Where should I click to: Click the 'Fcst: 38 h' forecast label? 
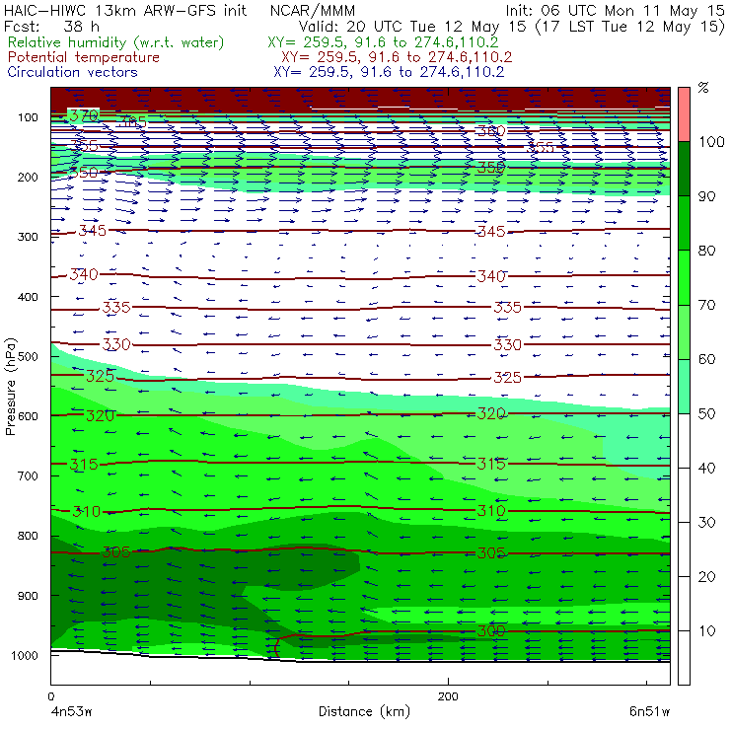51,26
